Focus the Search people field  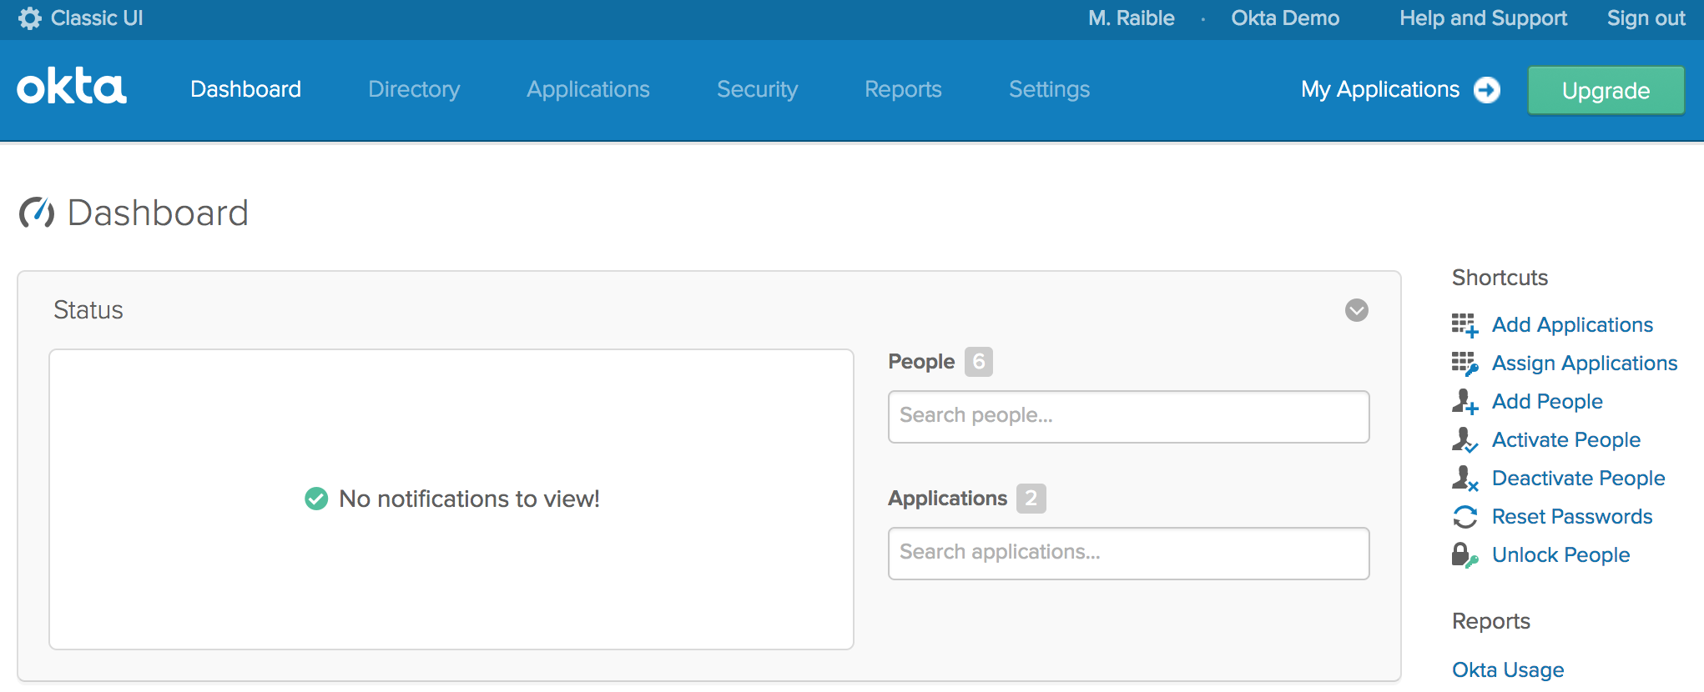1129,417
